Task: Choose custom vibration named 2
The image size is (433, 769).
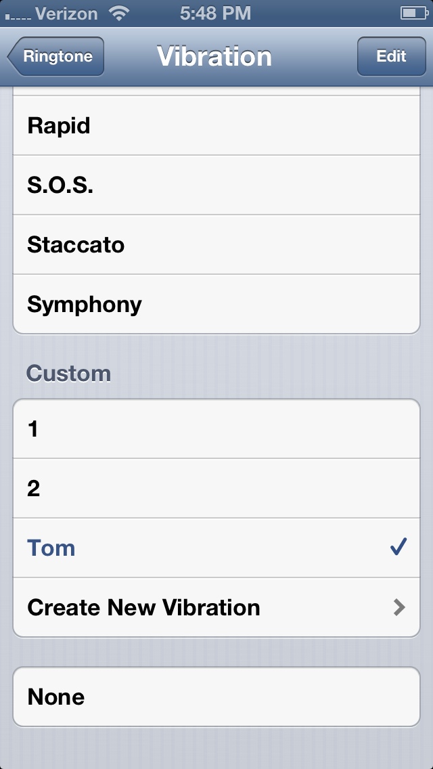Action: [x=216, y=488]
